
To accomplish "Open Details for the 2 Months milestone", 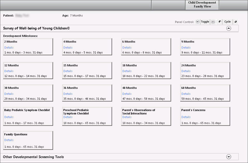I will (9, 48).
